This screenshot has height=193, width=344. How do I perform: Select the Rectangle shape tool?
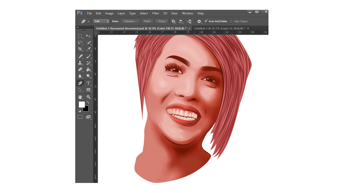point(88,90)
